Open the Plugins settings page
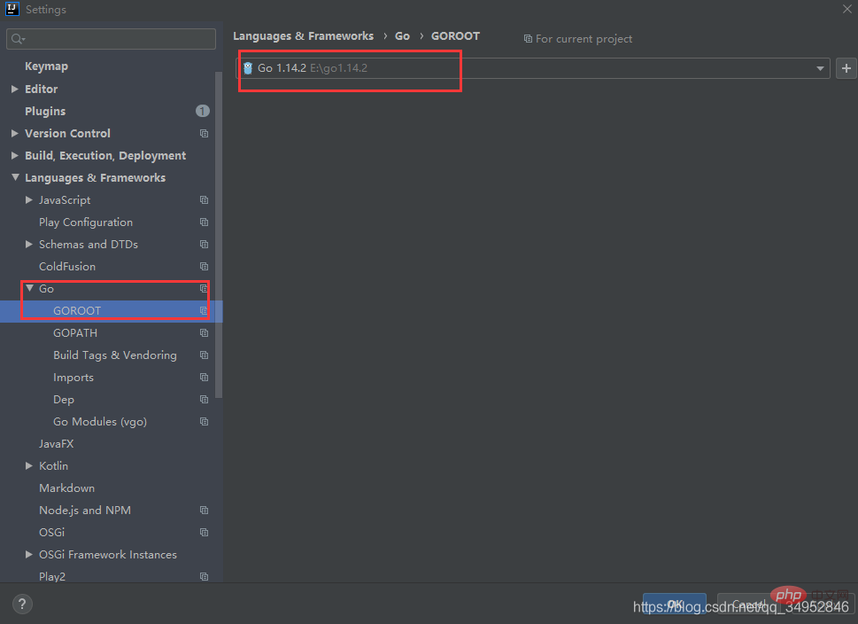This screenshot has height=624, width=858. click(x=45, y=111)
